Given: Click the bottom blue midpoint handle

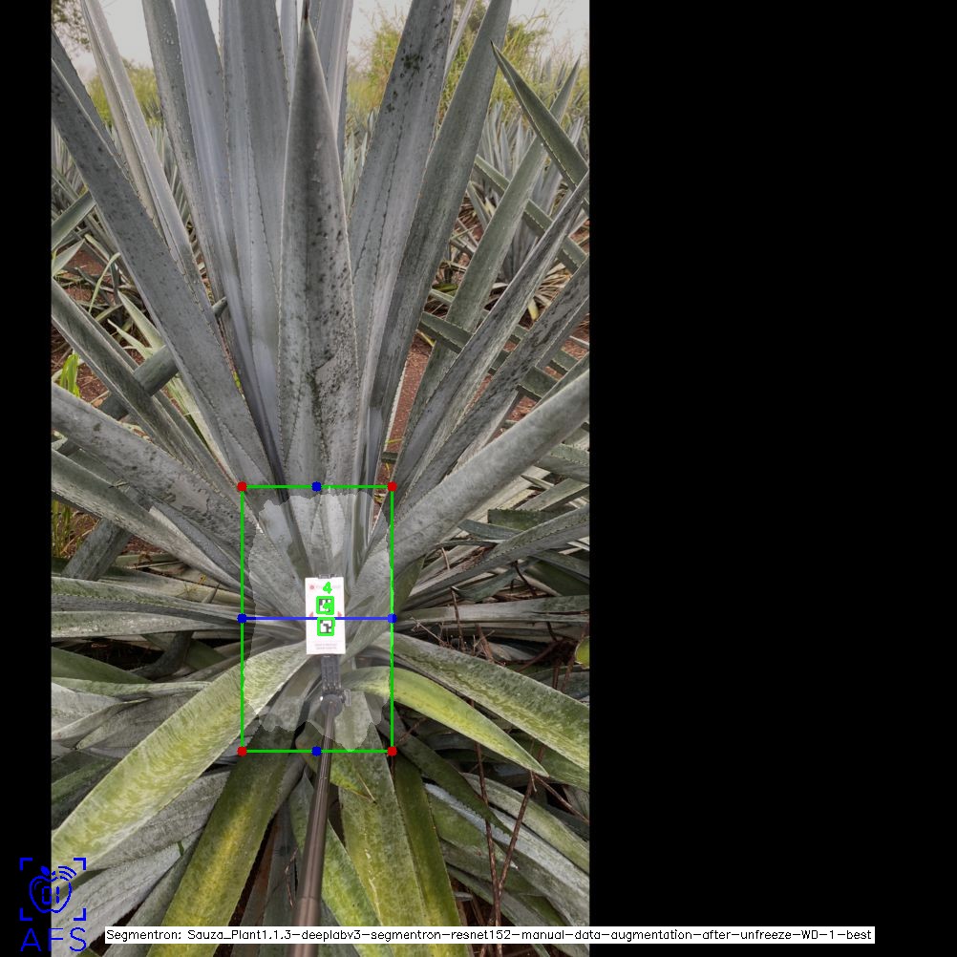Looking at the screenshot, I should [x=316, y=752].
